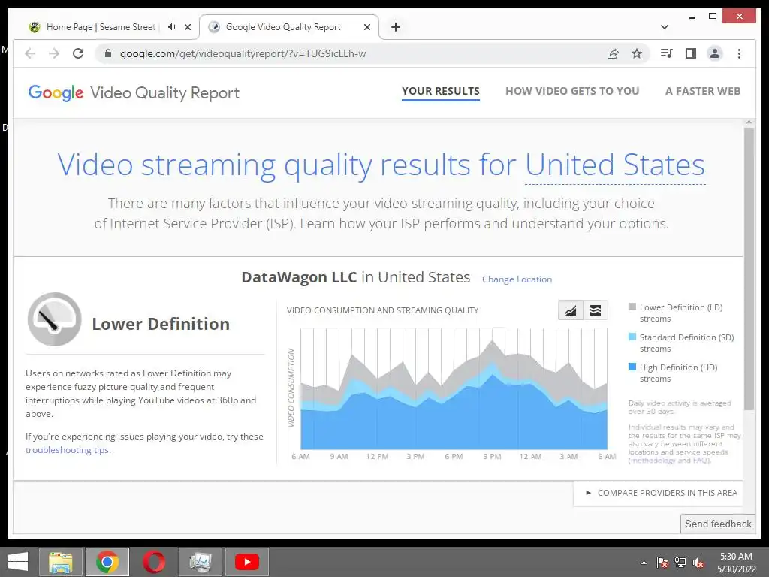The height and width of the screenshot is (577, 769).
Task: Open the troubleshooting tips link
Action: (x=67, y=450)
